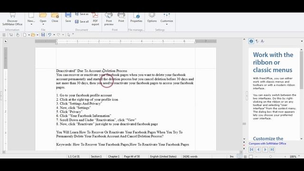Click the floppy save icon in quick toolbar
The height and width of the screenshot is (171, 304).
coord(43,35)
